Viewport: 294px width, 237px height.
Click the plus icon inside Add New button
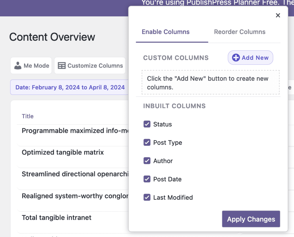point(236,57)
